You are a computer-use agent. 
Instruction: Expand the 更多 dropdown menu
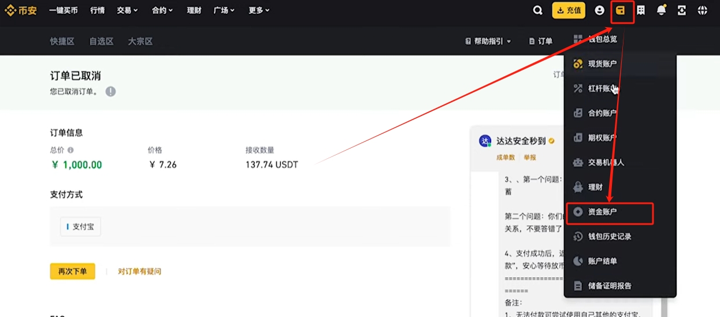(x=259, y=10)
